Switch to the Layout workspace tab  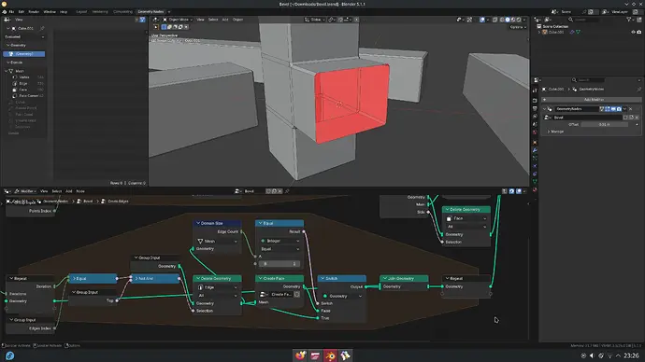coord(81,12)
